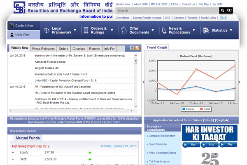
Task: Open the Circulars tab
Action: pyautogui.click(x=79, y=49)
